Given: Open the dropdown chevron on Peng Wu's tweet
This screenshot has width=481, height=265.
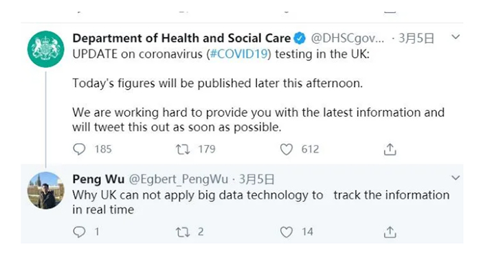Looking at the screenshot, I should pos(456,178).
